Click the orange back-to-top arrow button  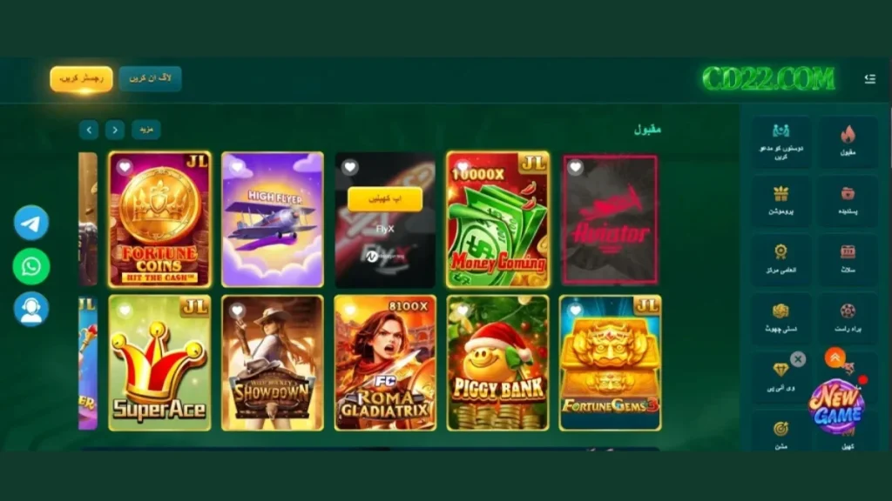[x=835, y=357]
